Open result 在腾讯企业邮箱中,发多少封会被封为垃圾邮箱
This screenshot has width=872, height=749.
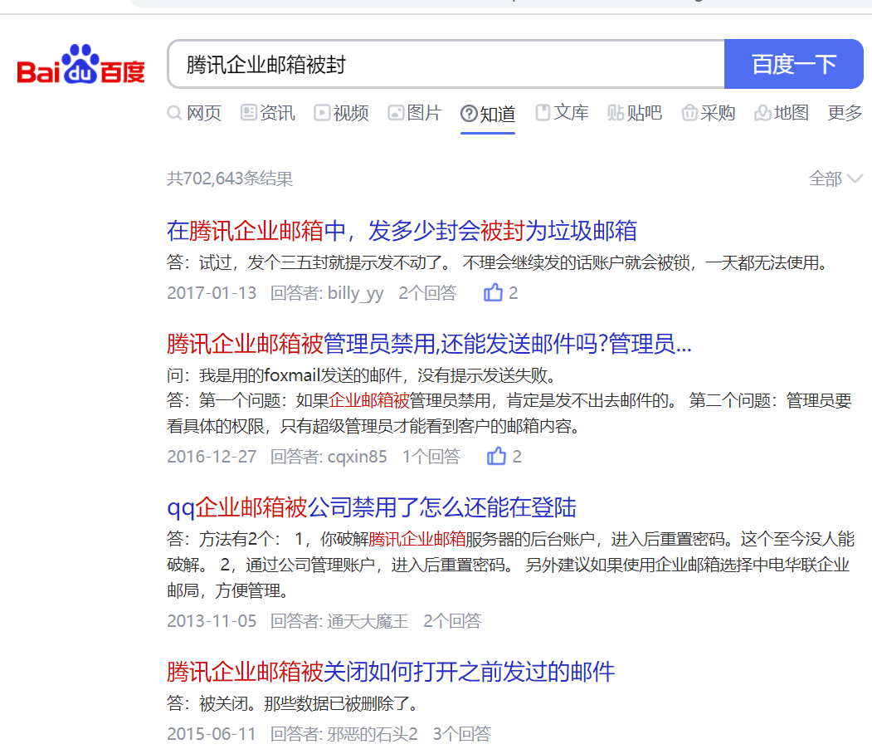coord(402,231)
